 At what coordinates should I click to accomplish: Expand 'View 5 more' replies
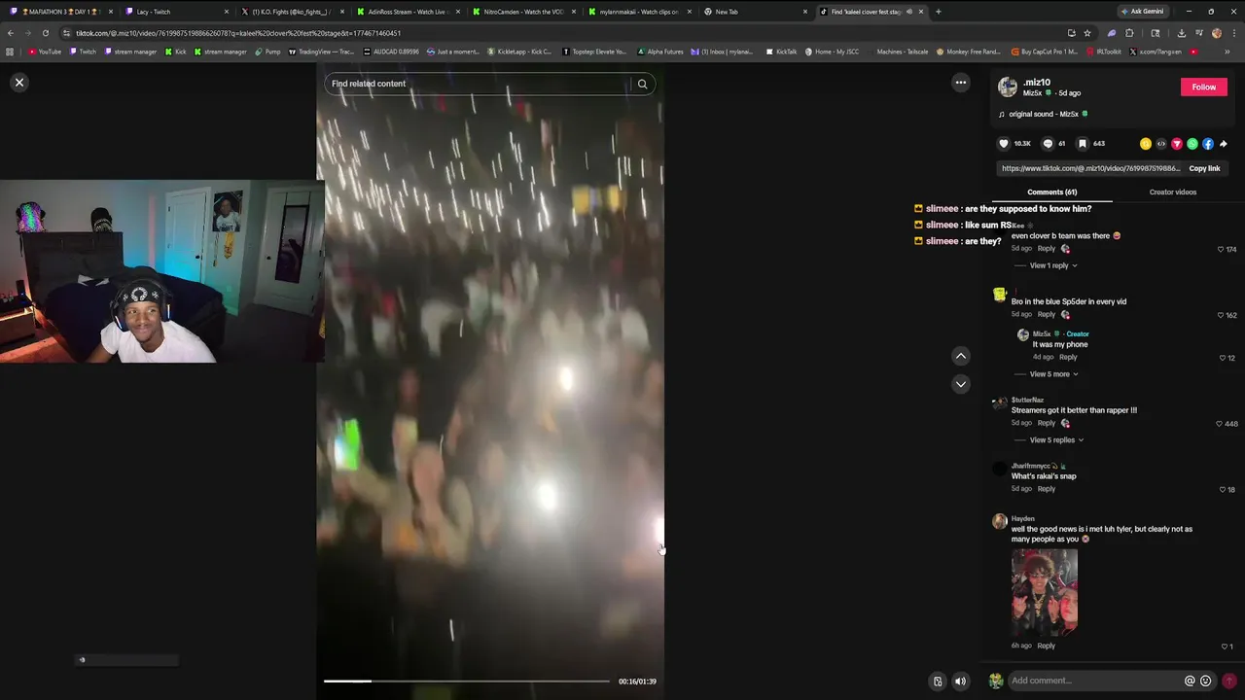click(1054, 374)
